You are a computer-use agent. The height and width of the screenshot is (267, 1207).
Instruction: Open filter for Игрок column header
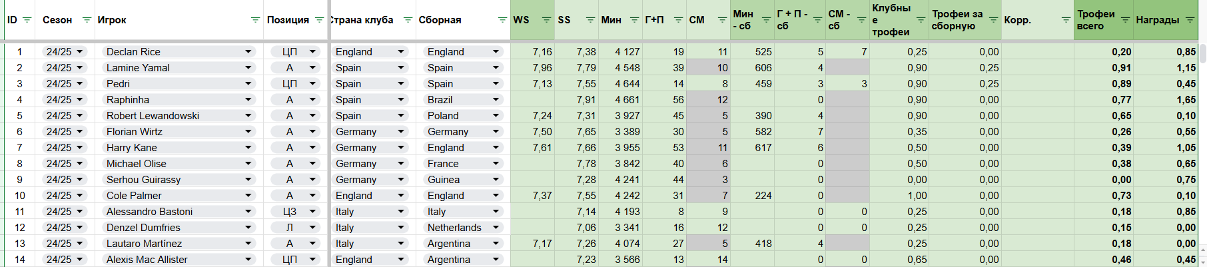coord(255,20)
